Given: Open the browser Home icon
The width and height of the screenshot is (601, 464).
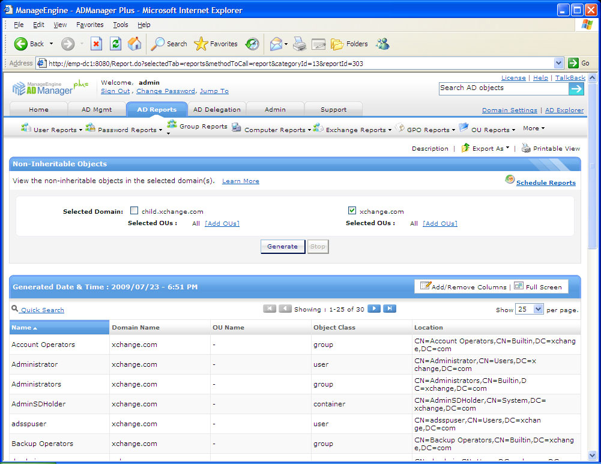Looking at the screenshot, I should [134, 44].
